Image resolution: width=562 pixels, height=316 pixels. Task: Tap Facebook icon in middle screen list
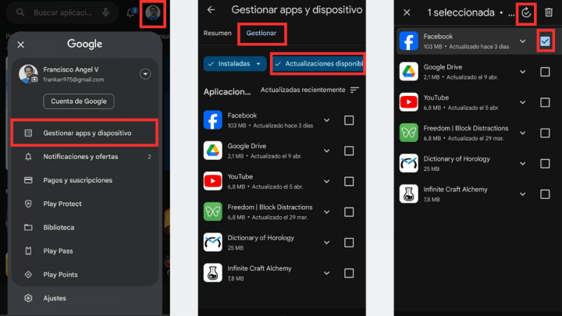(213, 120)
